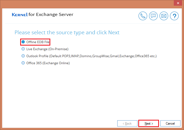Click the email envelope icon
Screen dimensions: 184x130
(x=164, y=16)
